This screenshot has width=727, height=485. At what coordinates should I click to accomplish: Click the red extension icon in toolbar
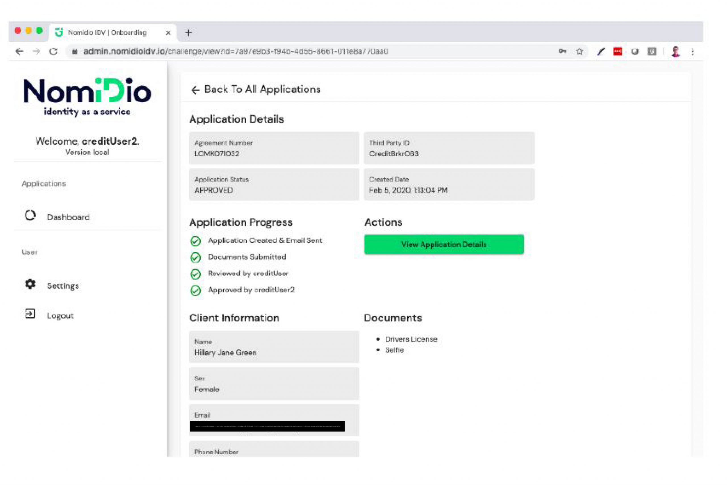(x=618, y=52)
